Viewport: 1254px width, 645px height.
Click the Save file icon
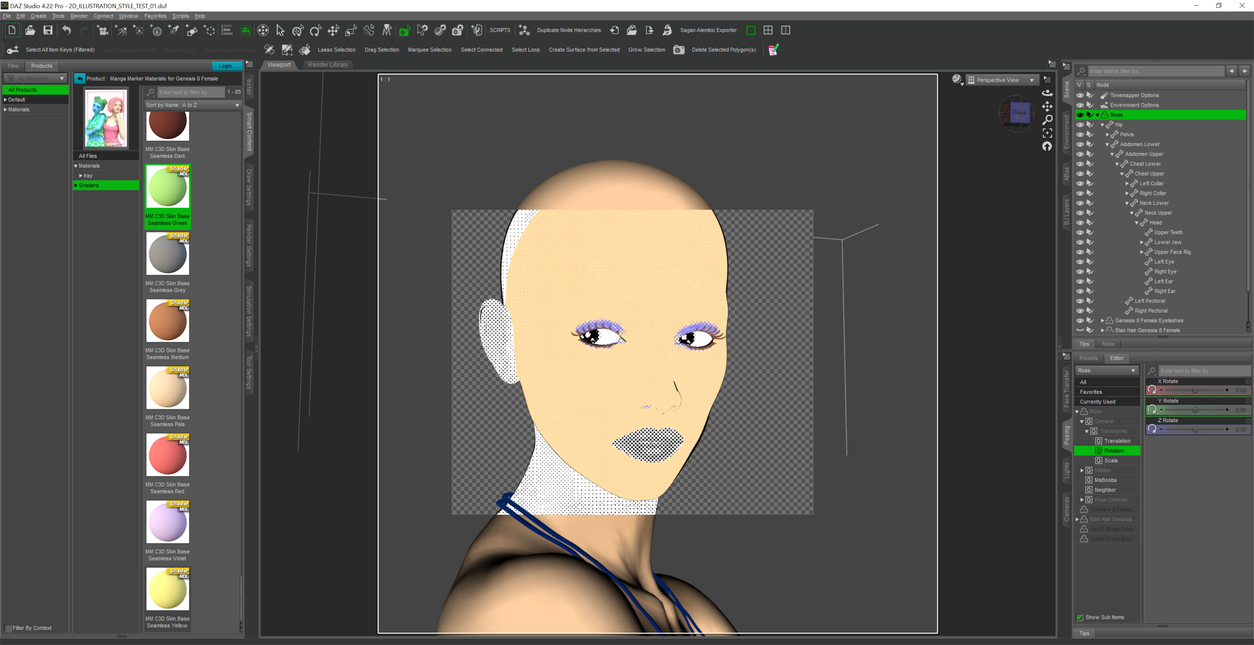48,30
